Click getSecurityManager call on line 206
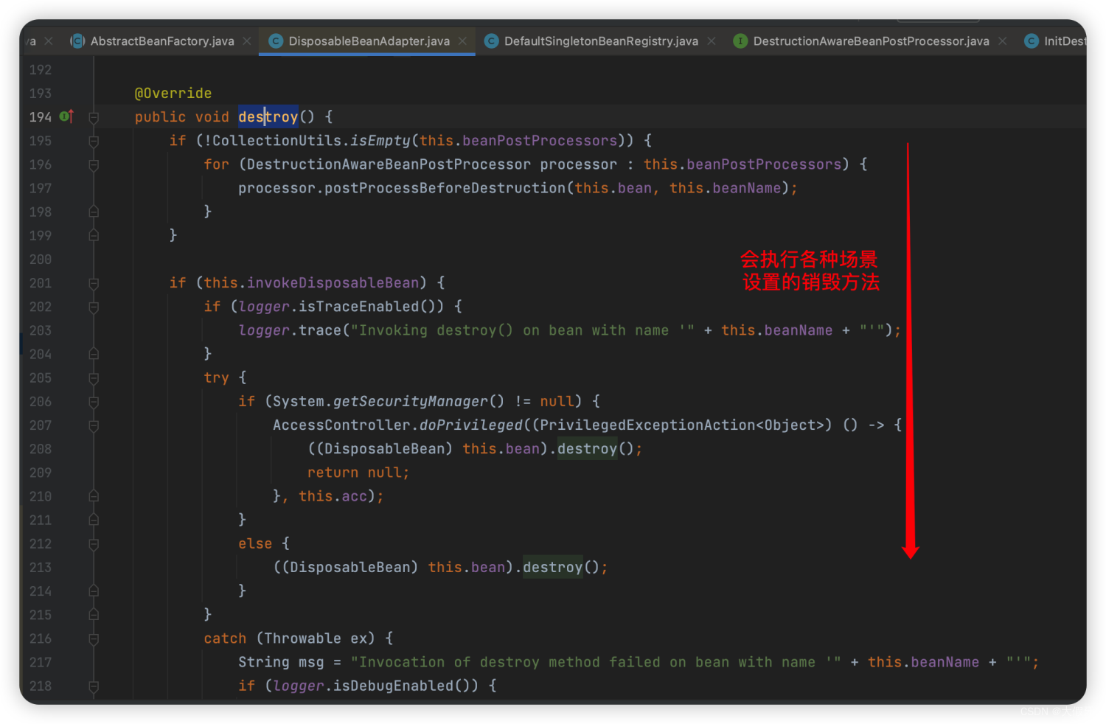Image resolution: width=1106 pixels, height=724 pixels. tap(410, 401)
